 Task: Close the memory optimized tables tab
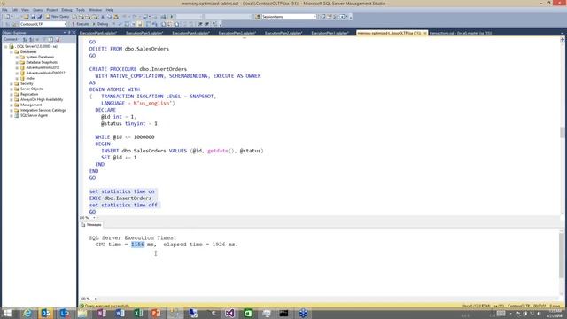coord(425,33)
